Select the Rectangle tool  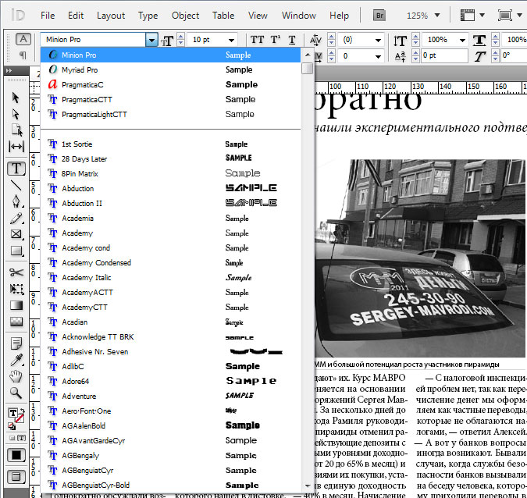point(16,251)
